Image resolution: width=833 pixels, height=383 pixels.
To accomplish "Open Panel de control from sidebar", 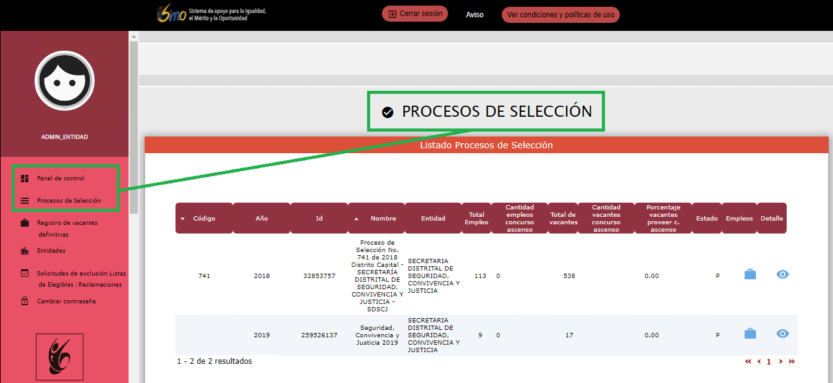I will [61, 179].
